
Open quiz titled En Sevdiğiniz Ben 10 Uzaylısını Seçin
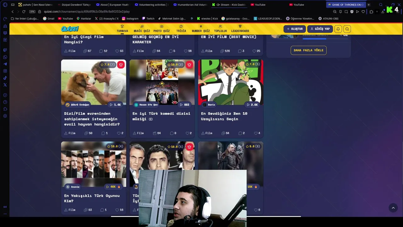(x=224, y=116)
